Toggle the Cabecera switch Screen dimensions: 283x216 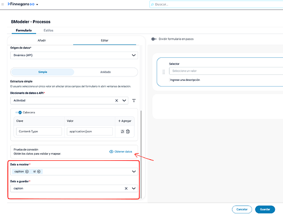pos(19,112)
